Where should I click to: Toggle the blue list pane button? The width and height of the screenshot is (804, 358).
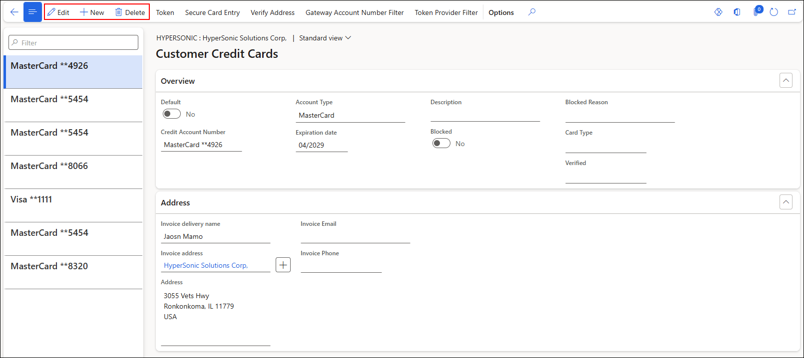click(32, 12)
